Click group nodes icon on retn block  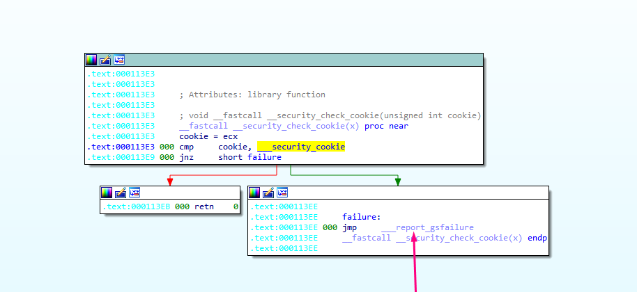[x=135, y=193]
